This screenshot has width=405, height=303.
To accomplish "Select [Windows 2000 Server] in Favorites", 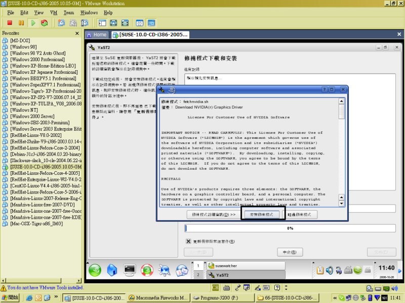I will point(32,116).
